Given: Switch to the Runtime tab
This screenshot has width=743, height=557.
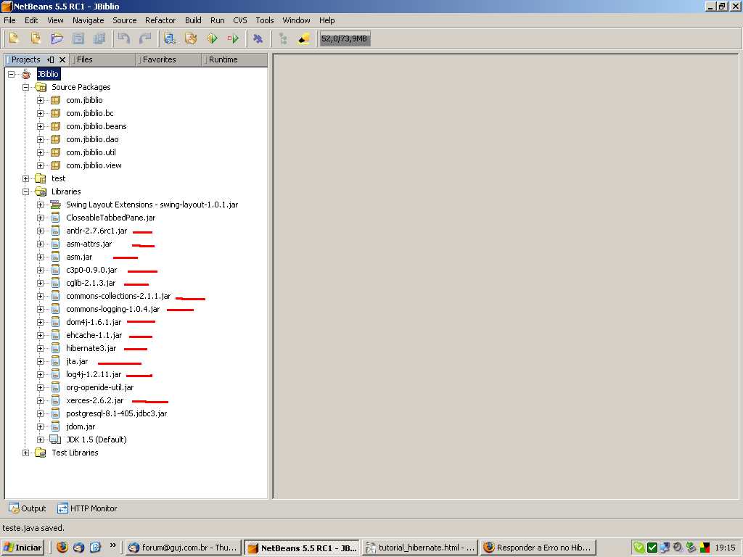Looking at the screenshot, I should point(223,59).
